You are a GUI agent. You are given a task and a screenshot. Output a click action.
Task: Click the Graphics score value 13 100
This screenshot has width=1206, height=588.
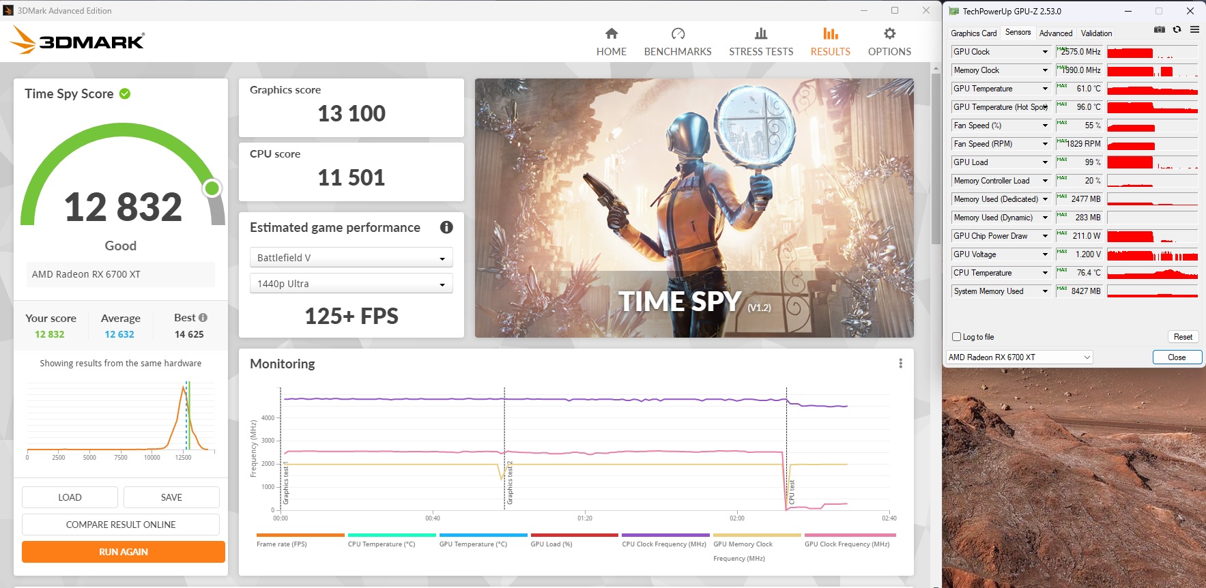(x=351, y=113)
